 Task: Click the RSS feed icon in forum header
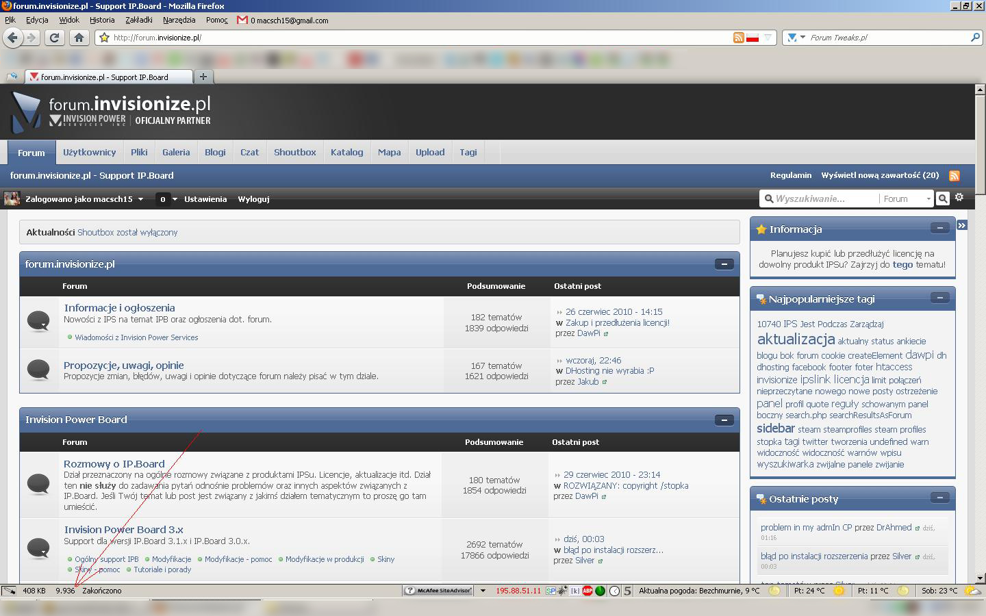(954, 176)
